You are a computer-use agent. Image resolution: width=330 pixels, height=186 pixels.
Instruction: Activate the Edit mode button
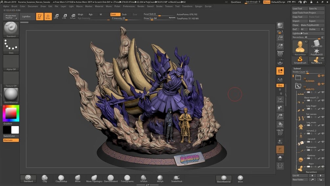point(39,16)
